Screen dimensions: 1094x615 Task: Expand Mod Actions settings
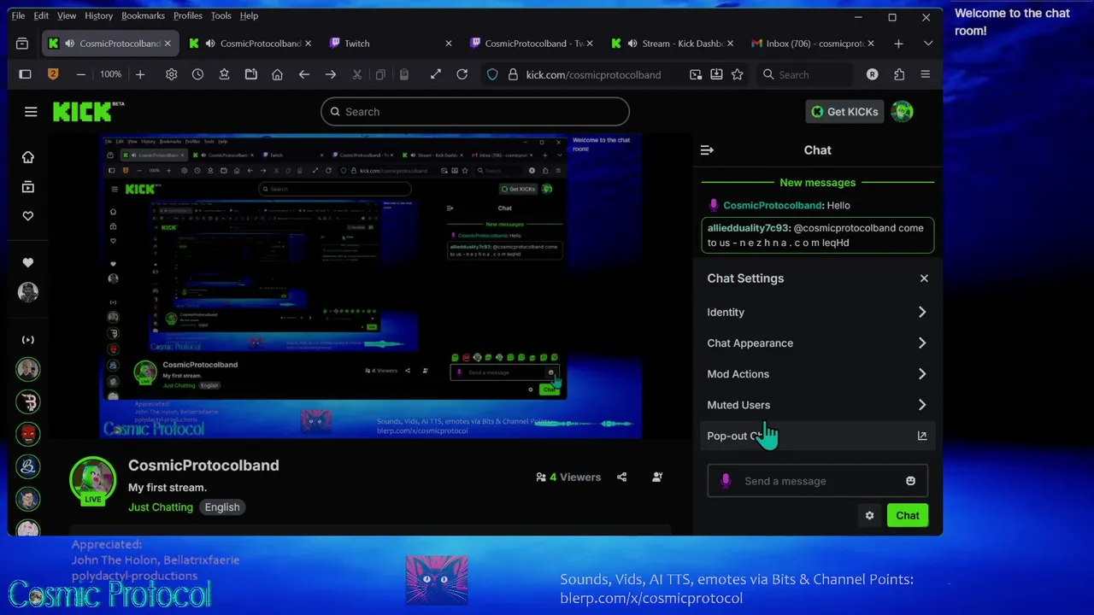tap(817, 374)
